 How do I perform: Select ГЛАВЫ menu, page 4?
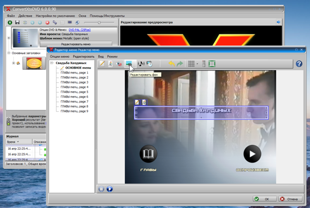click(74, 87)
